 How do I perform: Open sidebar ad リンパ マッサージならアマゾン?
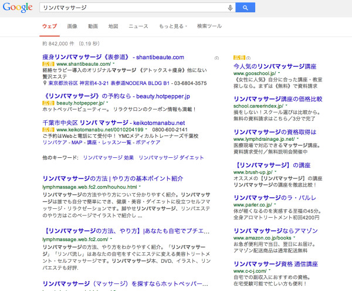(276, 231)
